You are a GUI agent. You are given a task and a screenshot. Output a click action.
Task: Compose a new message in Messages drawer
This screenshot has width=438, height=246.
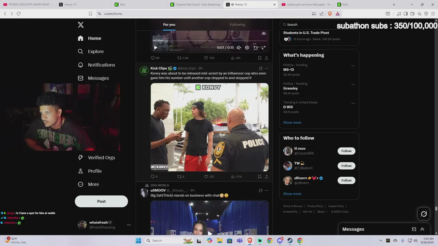pyautogui.click(x=414, y=229)
